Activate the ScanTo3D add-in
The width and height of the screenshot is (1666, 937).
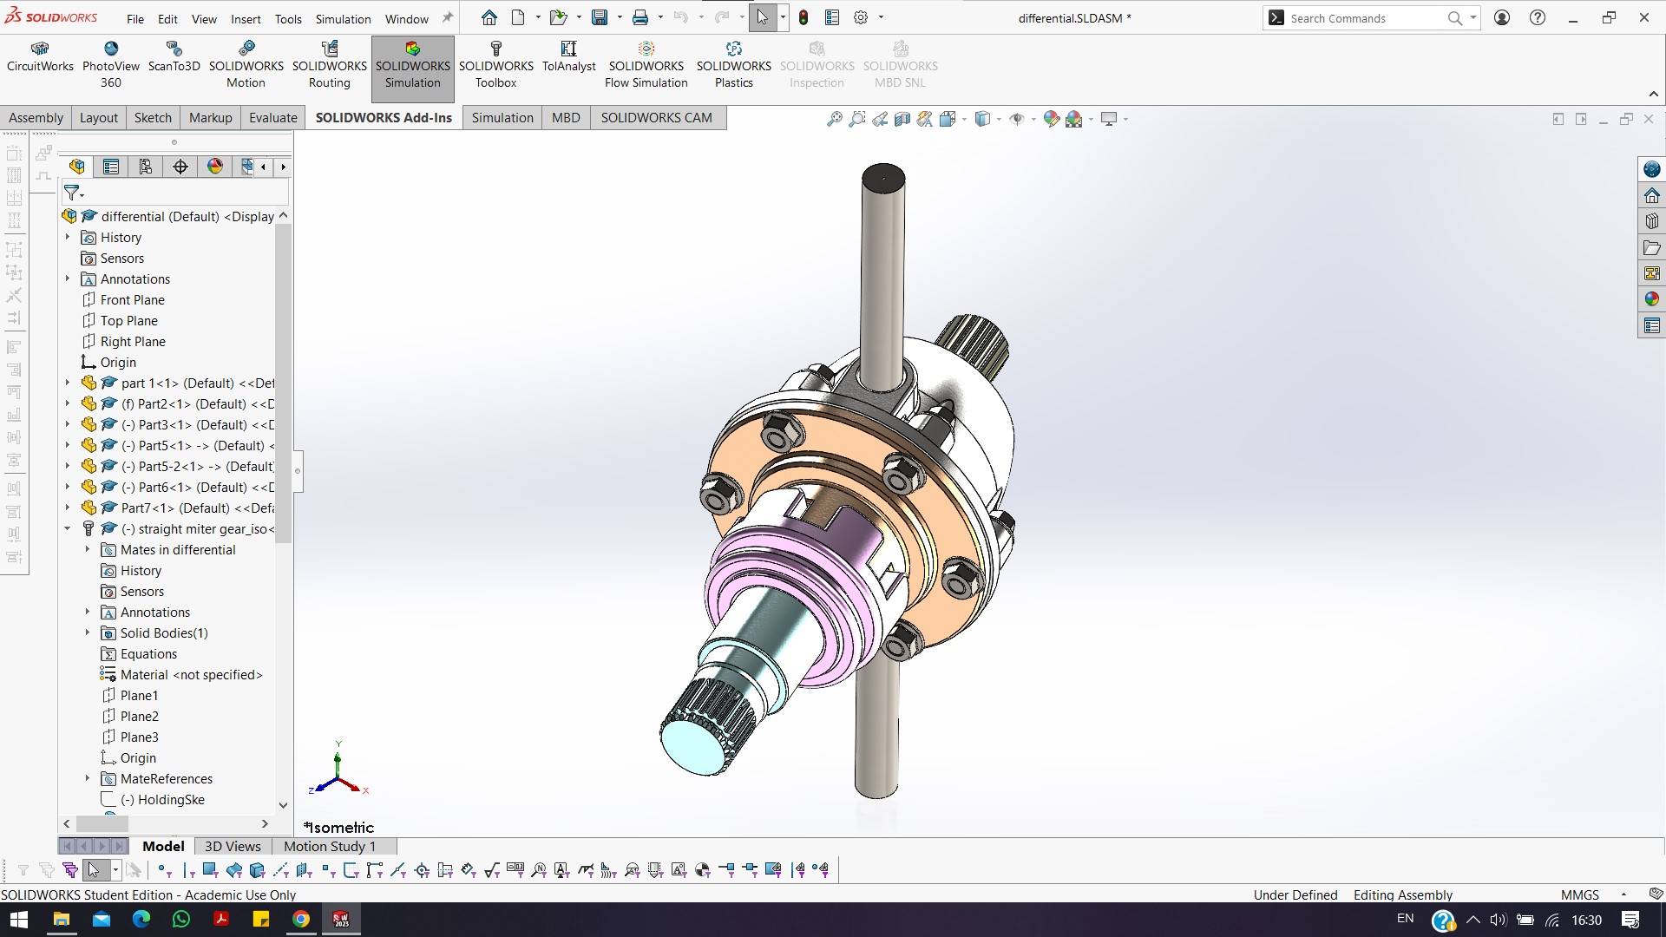pyautogui.click(x=174, y=57)
